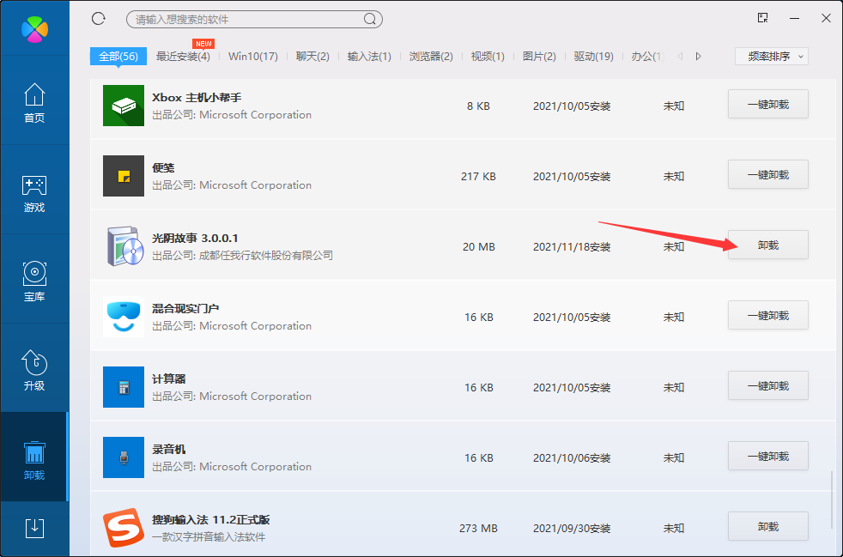This screenshot has width=843, height=557.
Task: Click the app logo in sidebar
Action: point(35,29)
